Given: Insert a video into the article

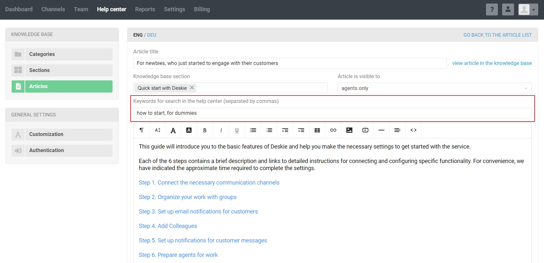Looking at the screenshot, I should (x=365, y=130).
